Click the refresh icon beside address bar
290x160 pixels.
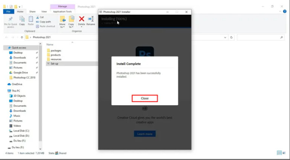tap(231, 38)
